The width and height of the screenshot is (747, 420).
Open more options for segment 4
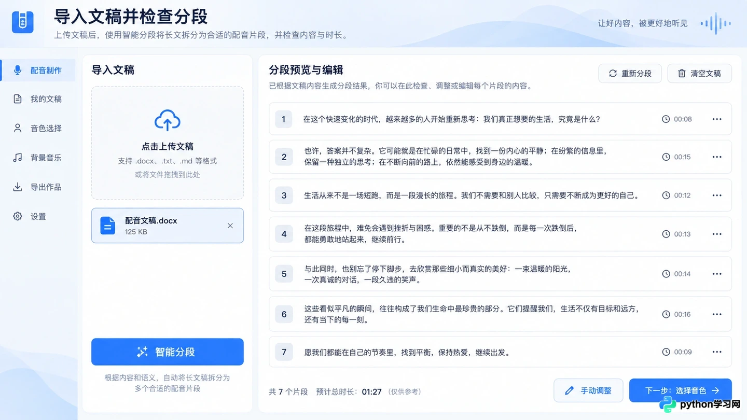[x=717, y=234]
